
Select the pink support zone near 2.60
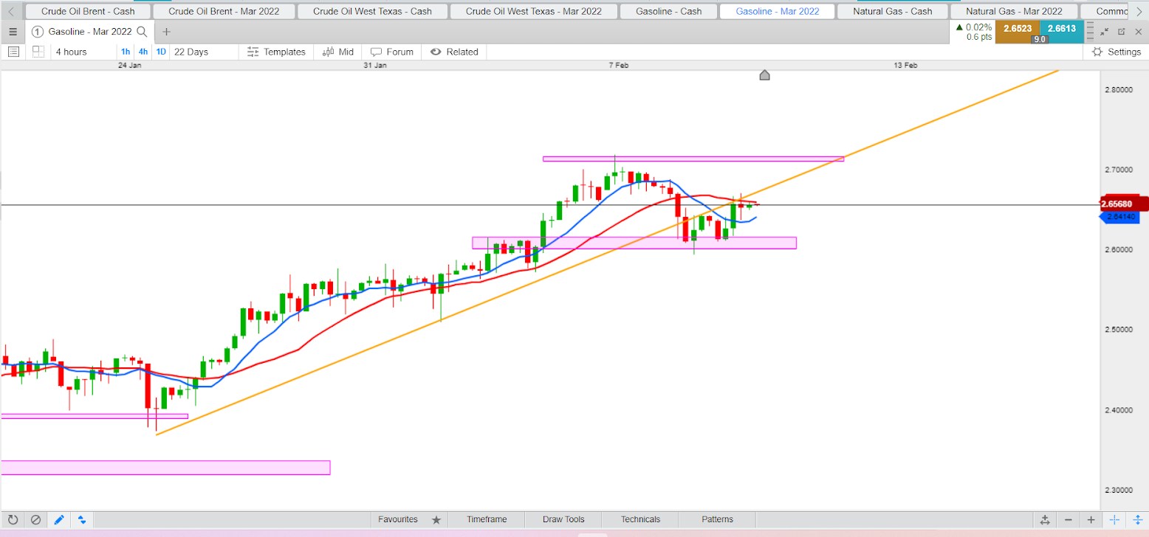point(634,243)
